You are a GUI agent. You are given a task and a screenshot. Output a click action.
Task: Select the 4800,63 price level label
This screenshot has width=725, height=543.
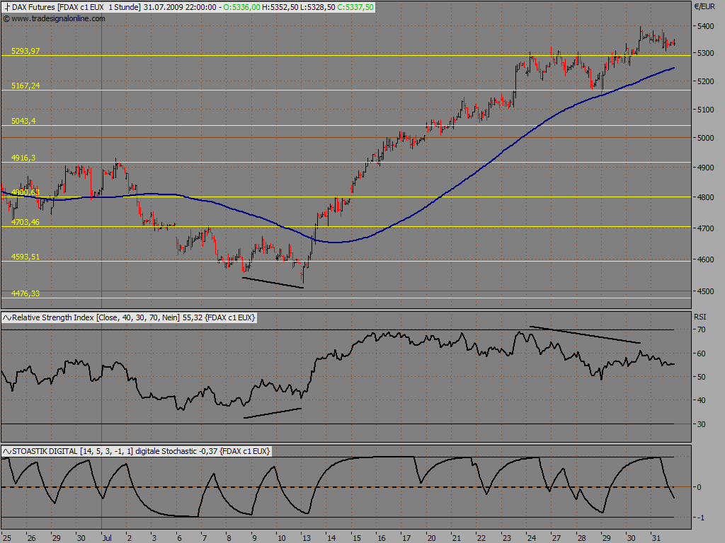(26, 192)
